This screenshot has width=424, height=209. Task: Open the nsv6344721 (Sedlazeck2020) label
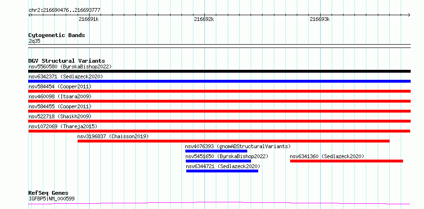pos(223,166)
